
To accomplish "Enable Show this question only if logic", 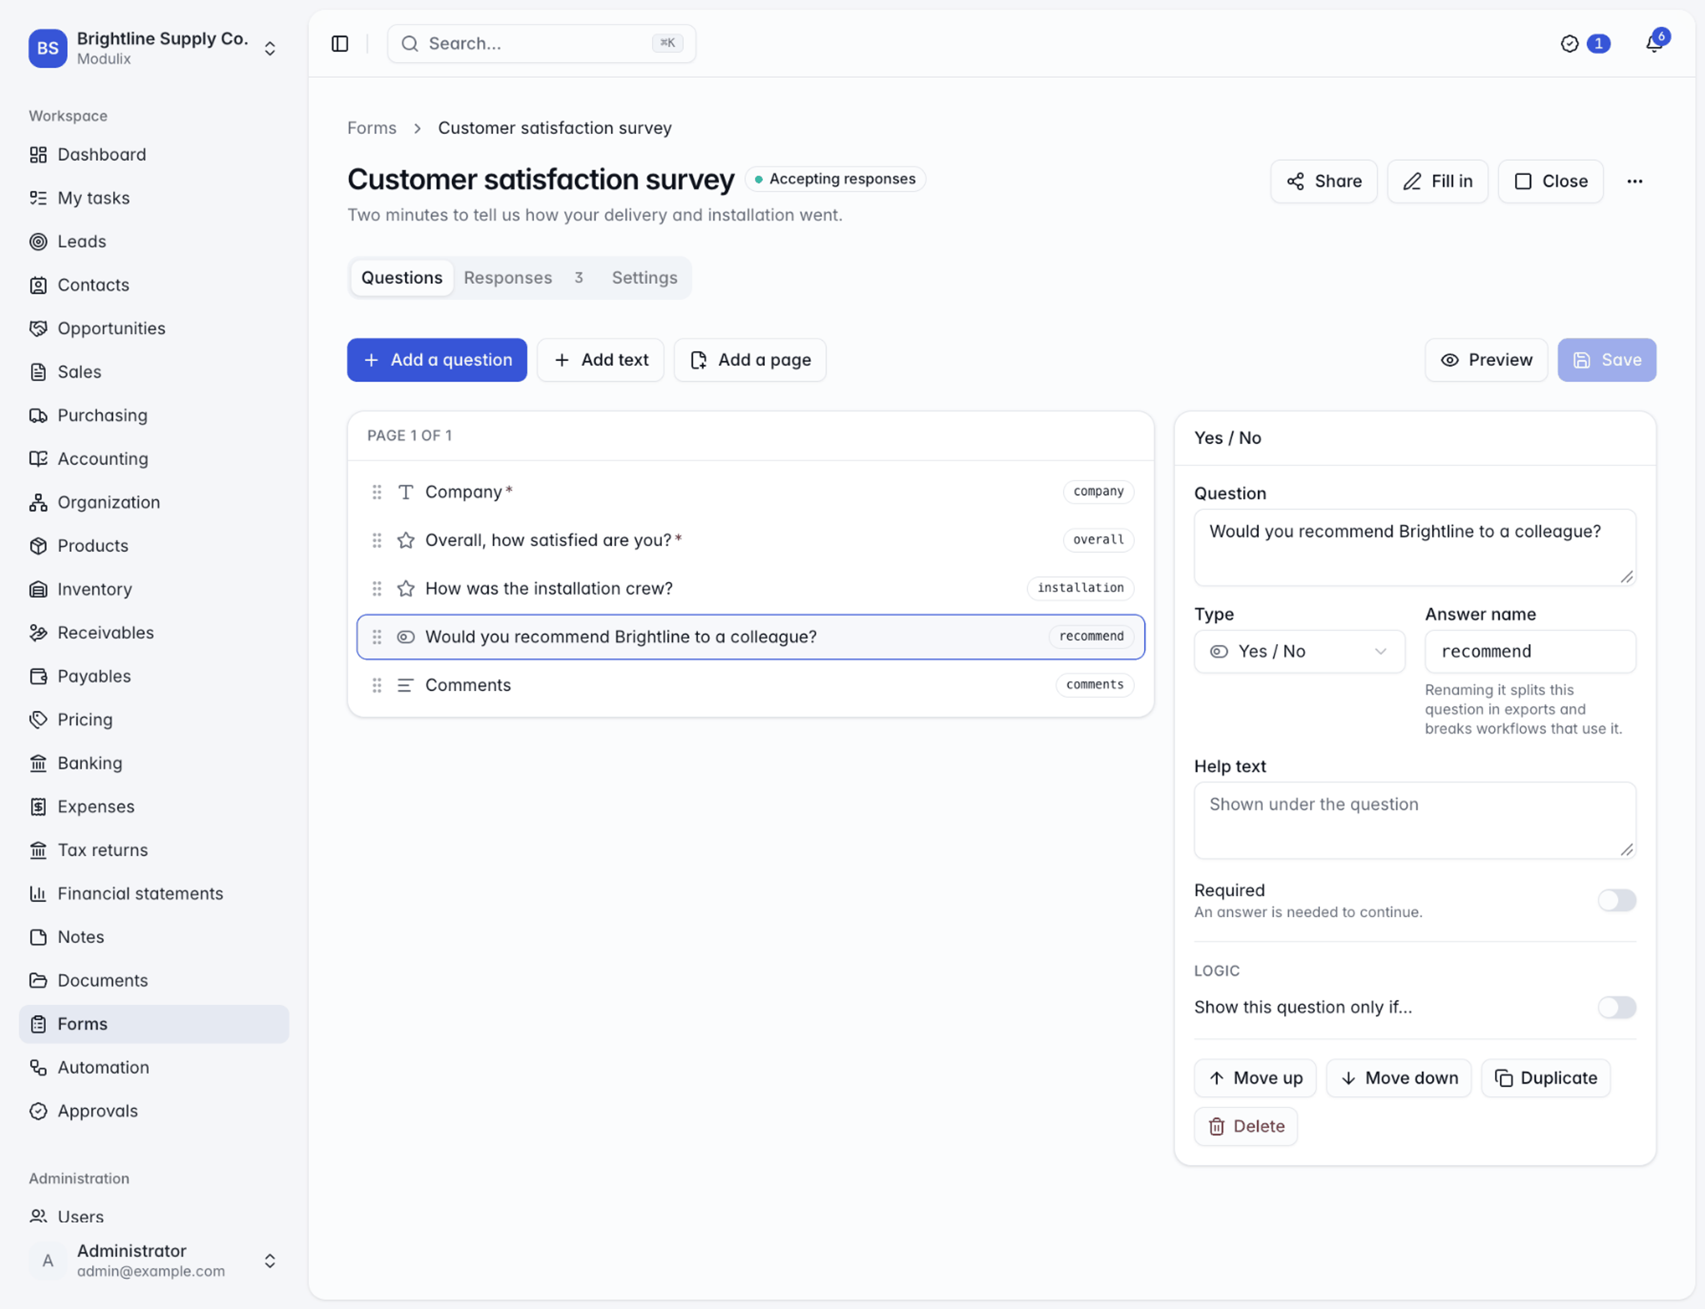I will coord(1616,1007).
